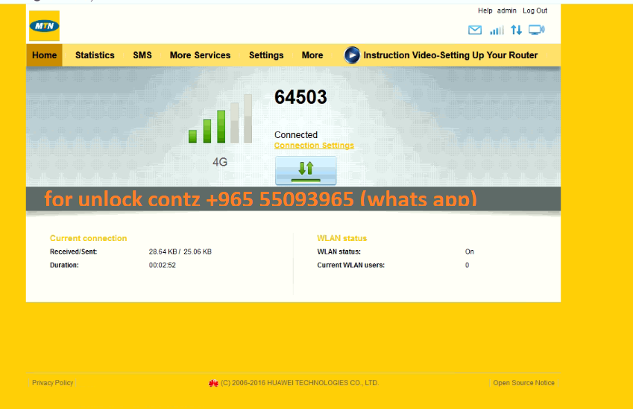Viewport: 633px width, 409px height.
Task: Open the SMS tab
Action: pyautogui.click(x=142, y=55)
